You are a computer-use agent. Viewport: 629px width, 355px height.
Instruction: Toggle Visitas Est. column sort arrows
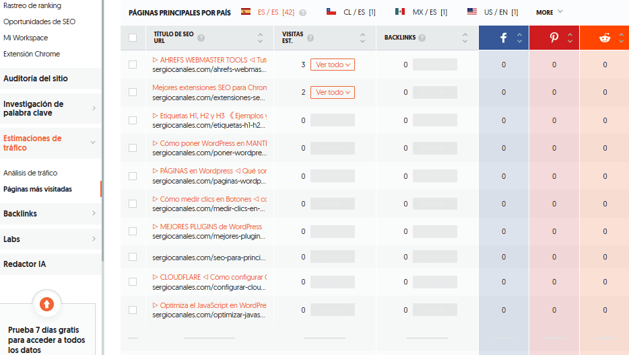pos(362,38)
